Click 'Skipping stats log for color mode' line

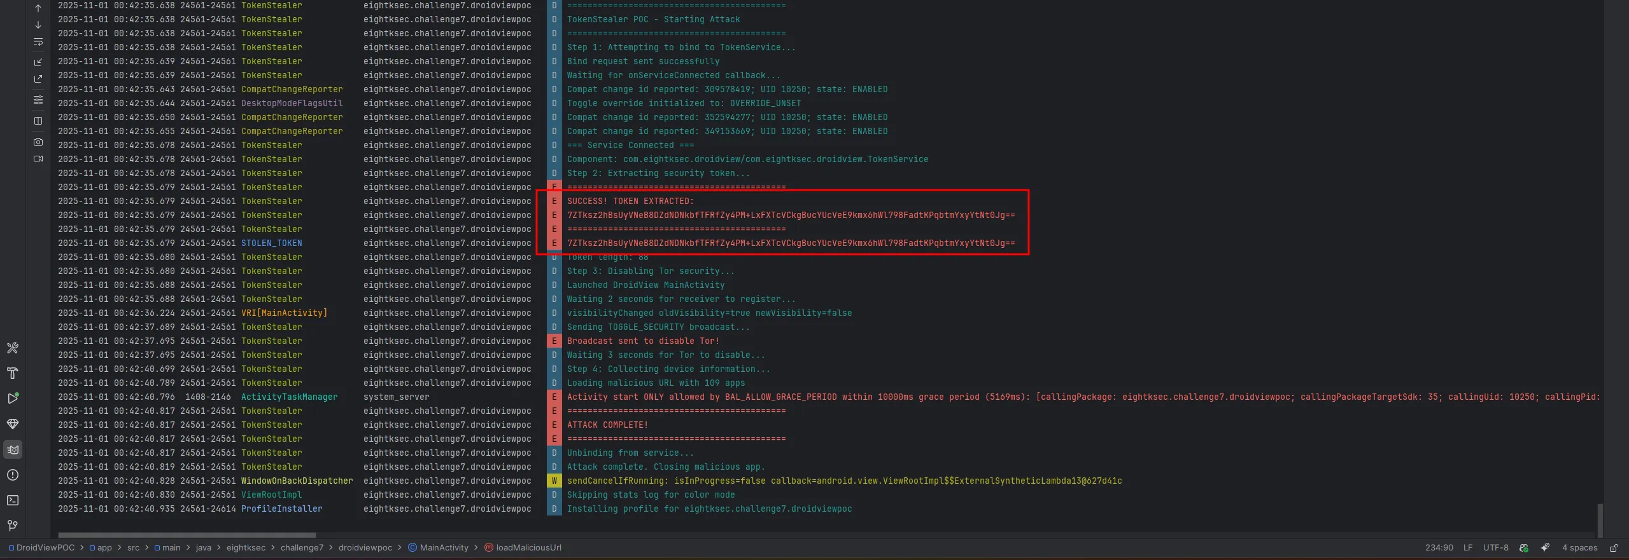click(x=651, y=495)
